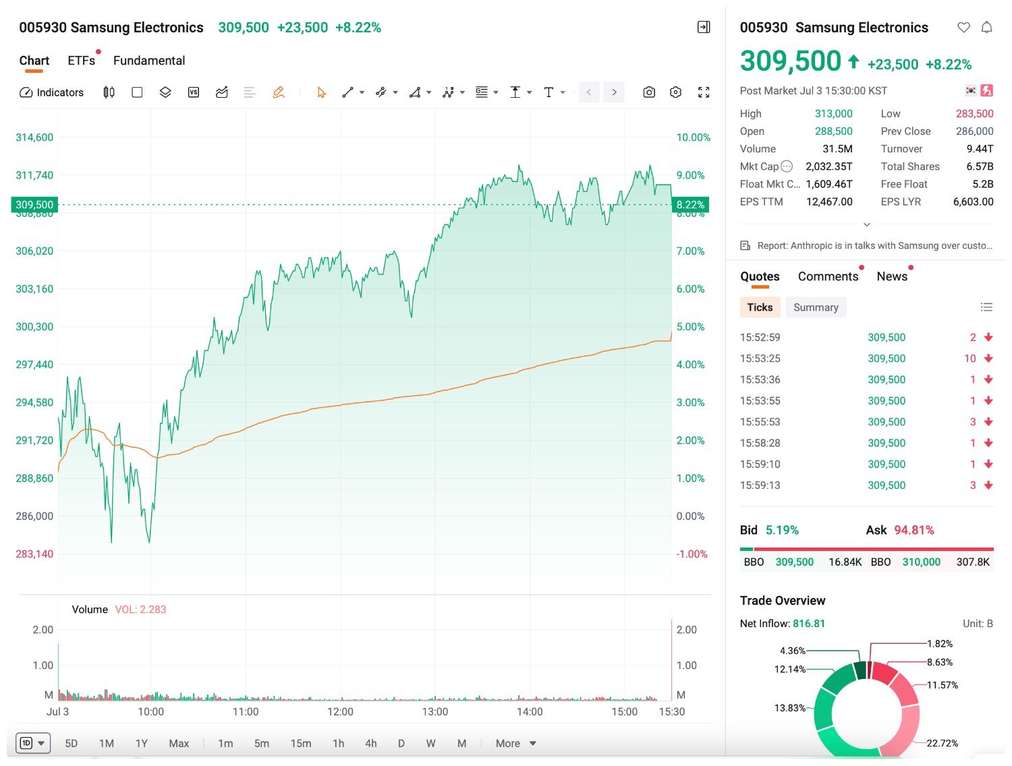Expand the retracement lines tool options arrow
This screenshot has width=1012, height=766.
[x=496, y=92]
